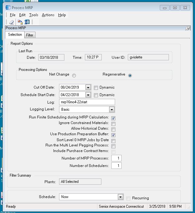This screenshot has height=213, width=195.
Task: Click the Number of Schedulers field
Action: point(116,166)
